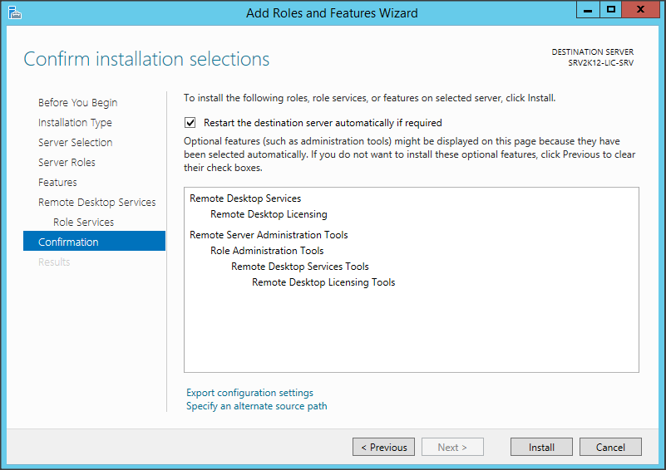Go to Before You Begin step
Image resolution: width=666 pixels, height=470 pixels.
tap(77, 103)
